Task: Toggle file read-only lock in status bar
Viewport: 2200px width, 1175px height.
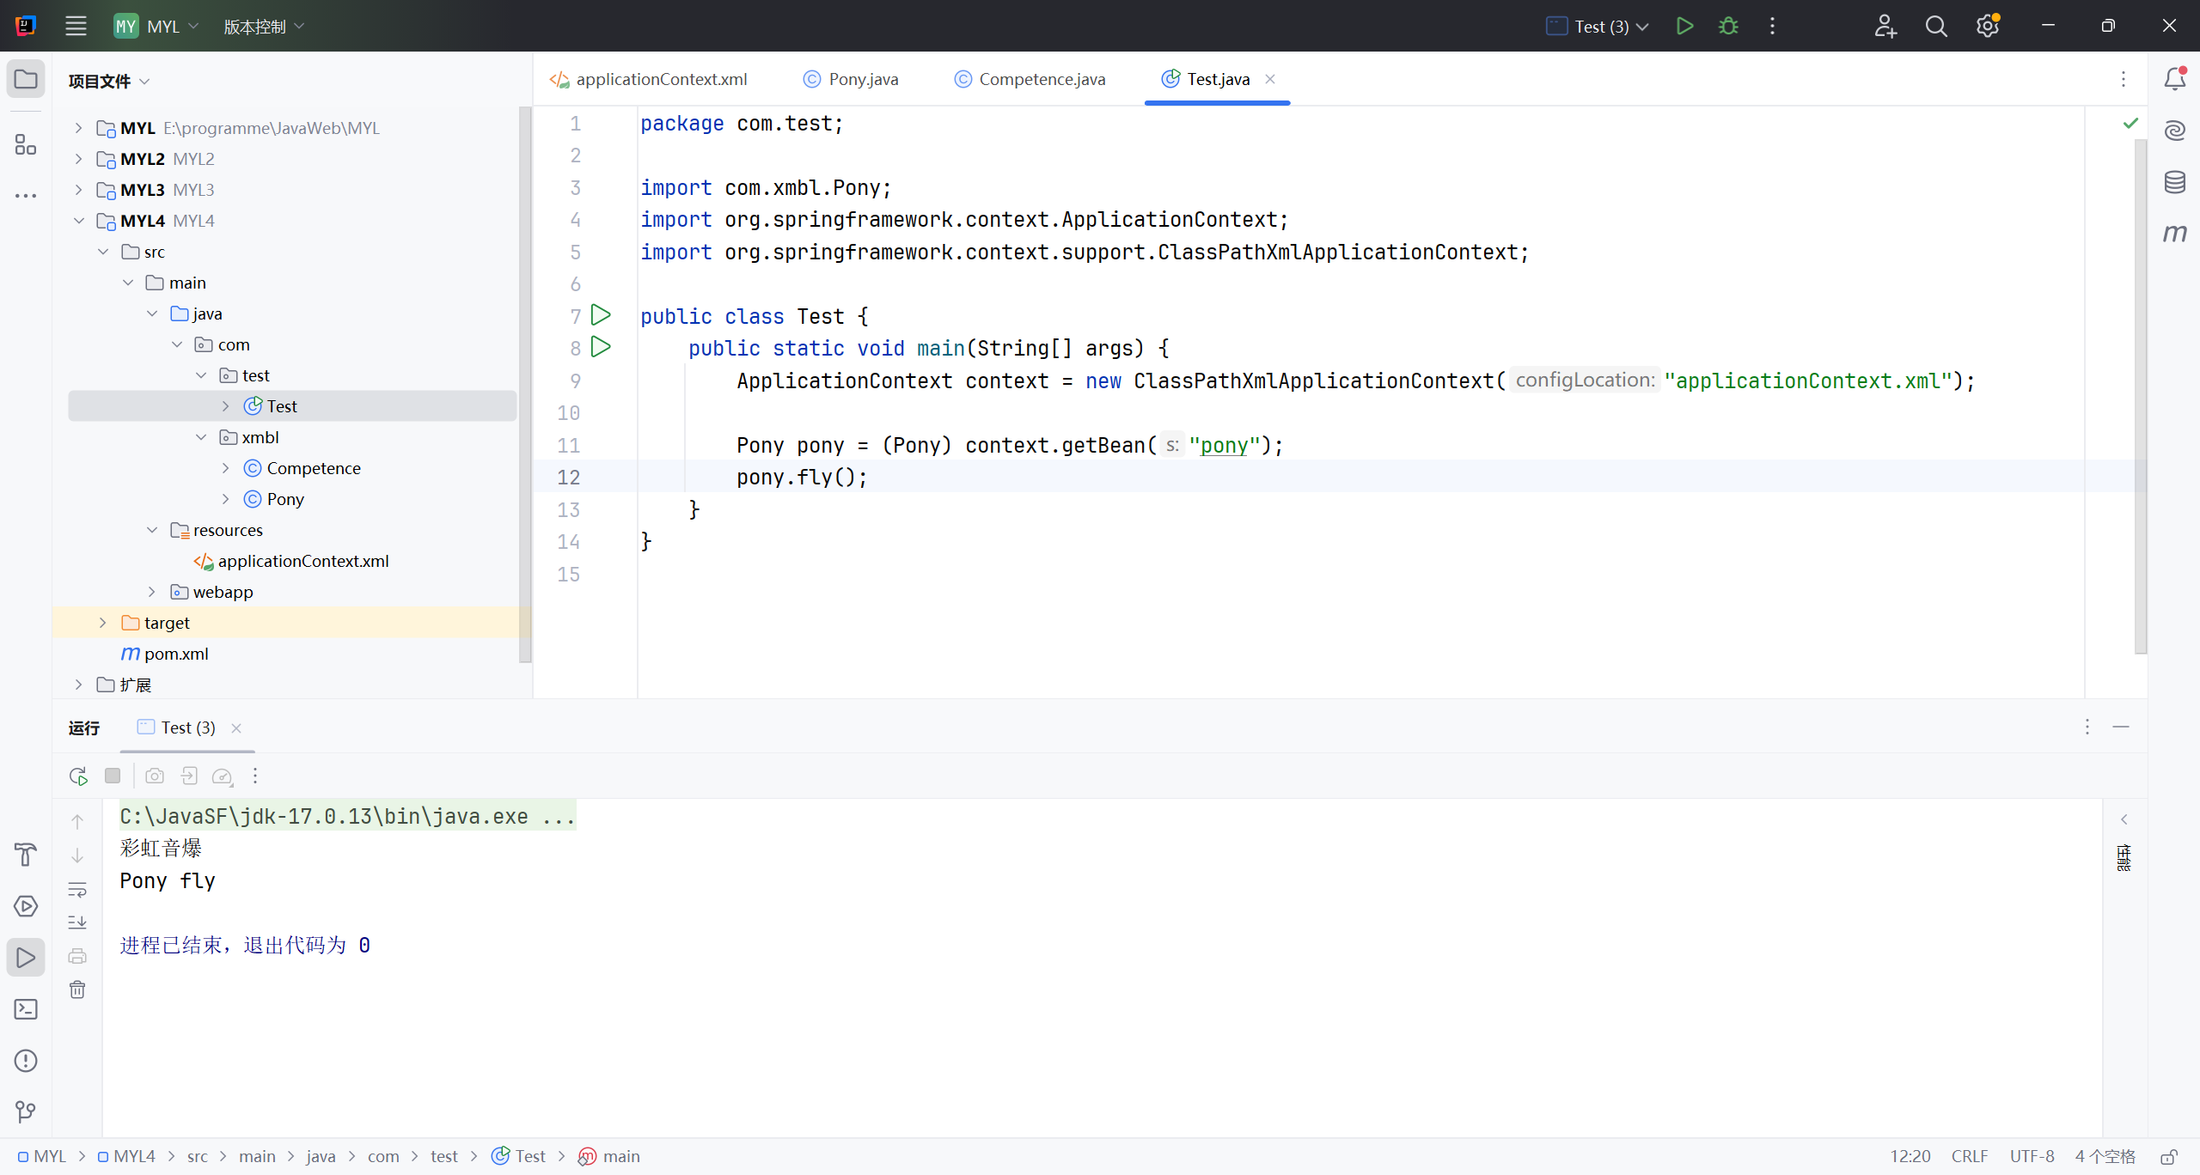Action: click(x=2169, y=1156)
